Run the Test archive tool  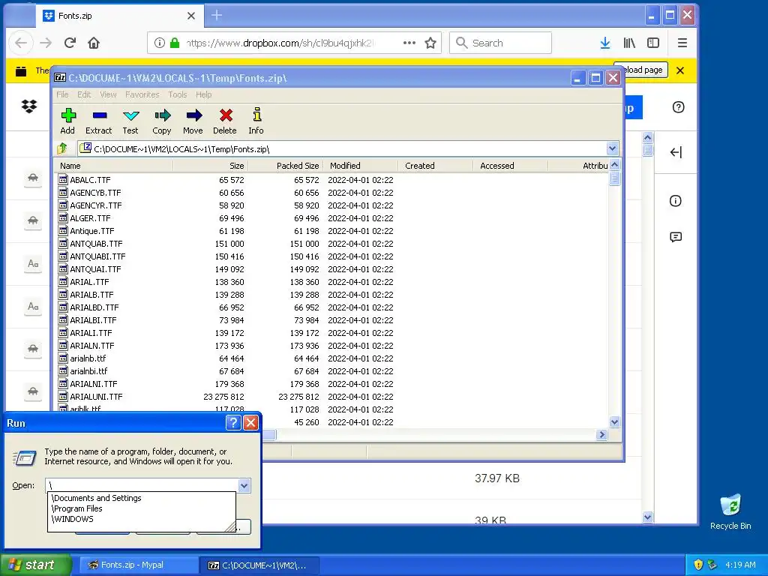(130, 121)
